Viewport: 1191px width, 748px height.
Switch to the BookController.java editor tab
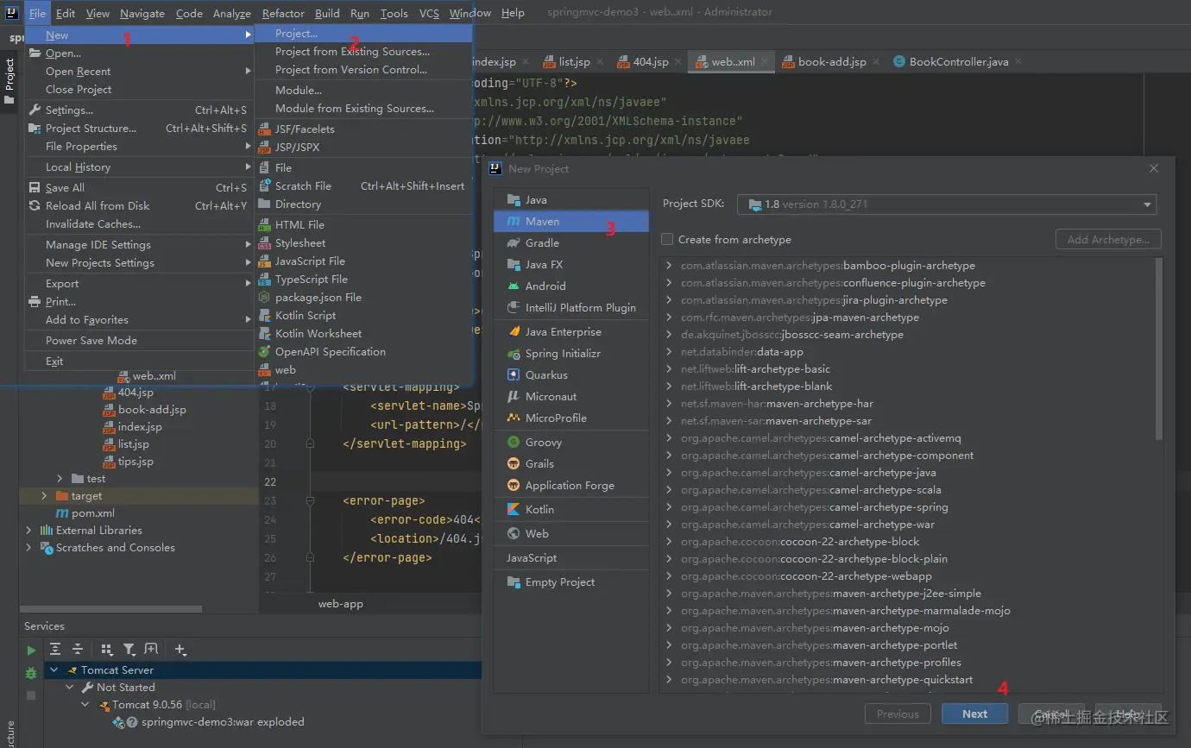pos(959,62)
